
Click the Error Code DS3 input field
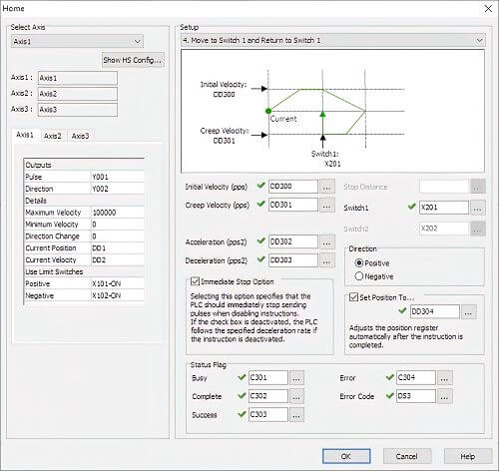click(416, 396)
